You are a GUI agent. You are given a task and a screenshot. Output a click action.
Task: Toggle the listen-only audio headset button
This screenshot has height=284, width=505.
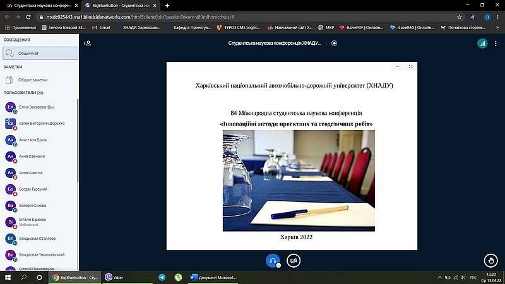click(273, 261)
